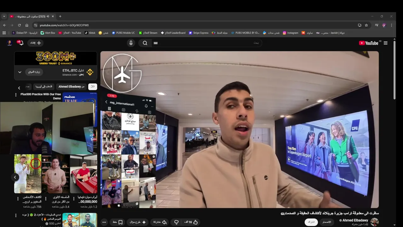
Task: Open Chrome media control icon
Action: coord(377,25)
